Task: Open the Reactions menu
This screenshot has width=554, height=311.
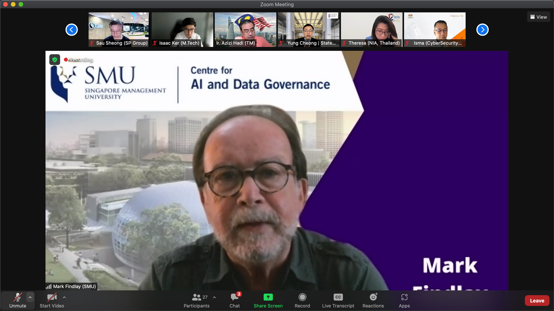Action: 373,300
